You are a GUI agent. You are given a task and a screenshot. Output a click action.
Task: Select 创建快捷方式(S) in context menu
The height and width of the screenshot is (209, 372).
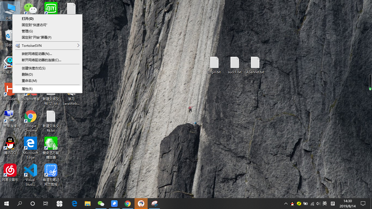47,68
